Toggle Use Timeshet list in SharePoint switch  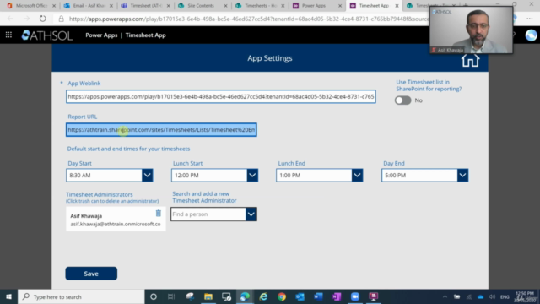click(403, 100)
